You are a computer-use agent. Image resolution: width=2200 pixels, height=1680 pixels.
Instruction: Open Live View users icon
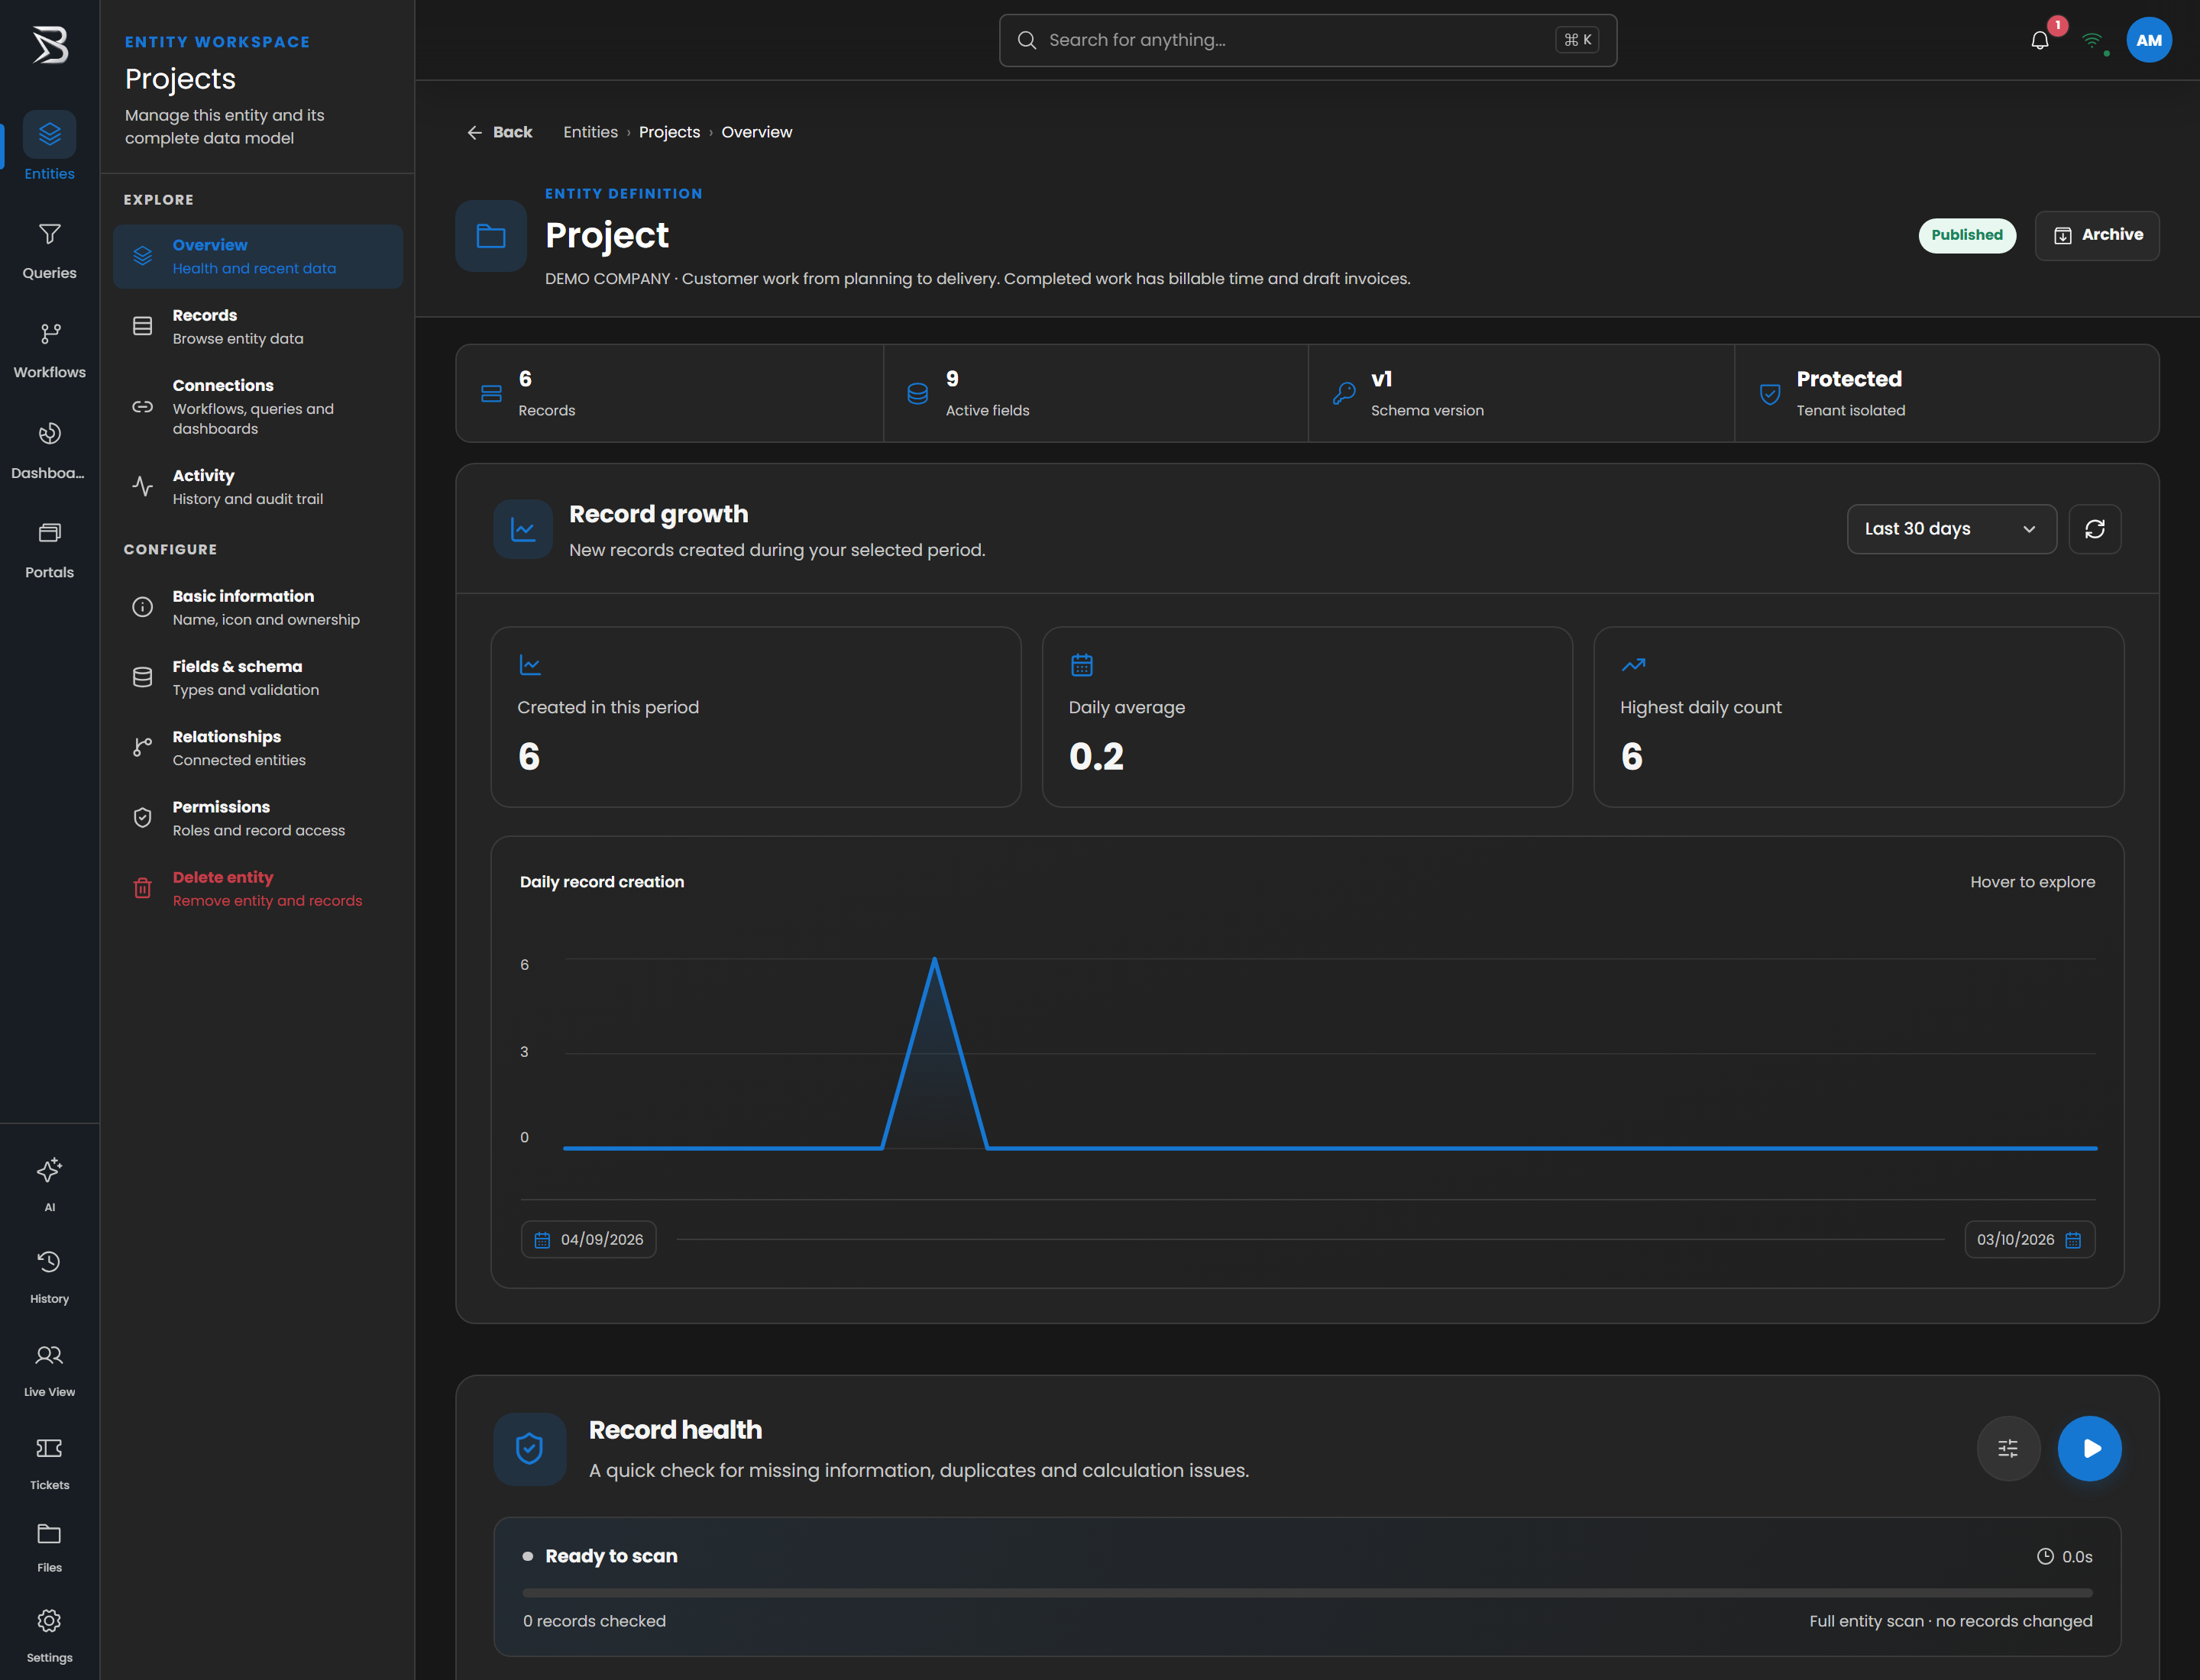49,1355
